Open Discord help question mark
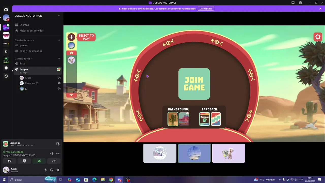325x183 pixels. click(300, 3)
